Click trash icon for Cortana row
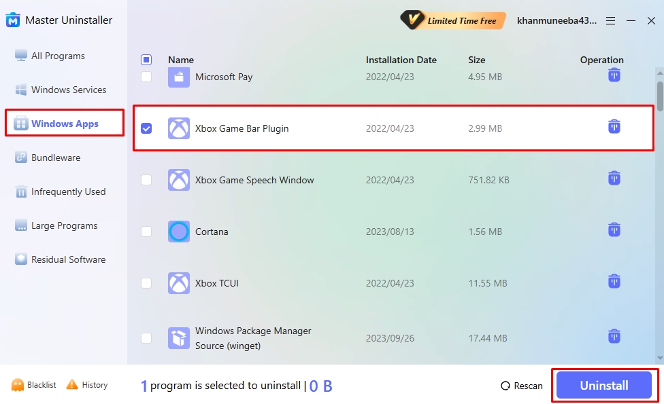 point(614,229)
